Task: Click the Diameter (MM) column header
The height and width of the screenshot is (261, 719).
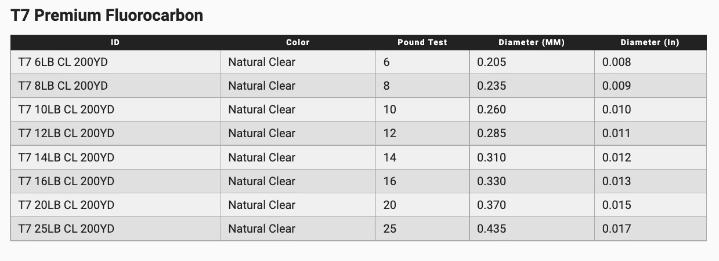Action: point(531,42)
